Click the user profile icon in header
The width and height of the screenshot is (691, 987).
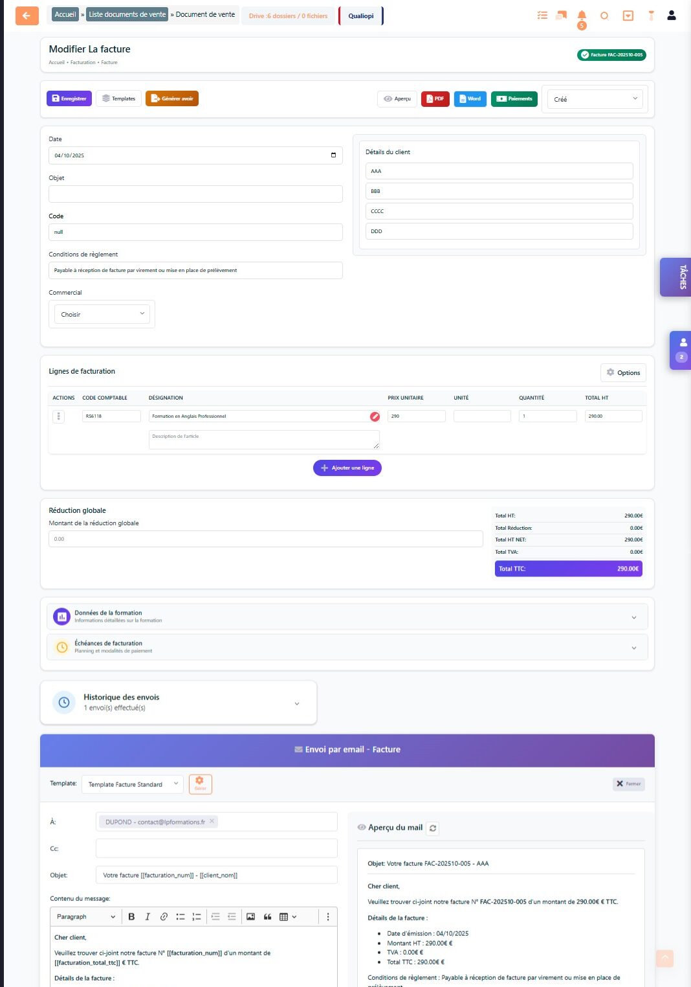672,16
